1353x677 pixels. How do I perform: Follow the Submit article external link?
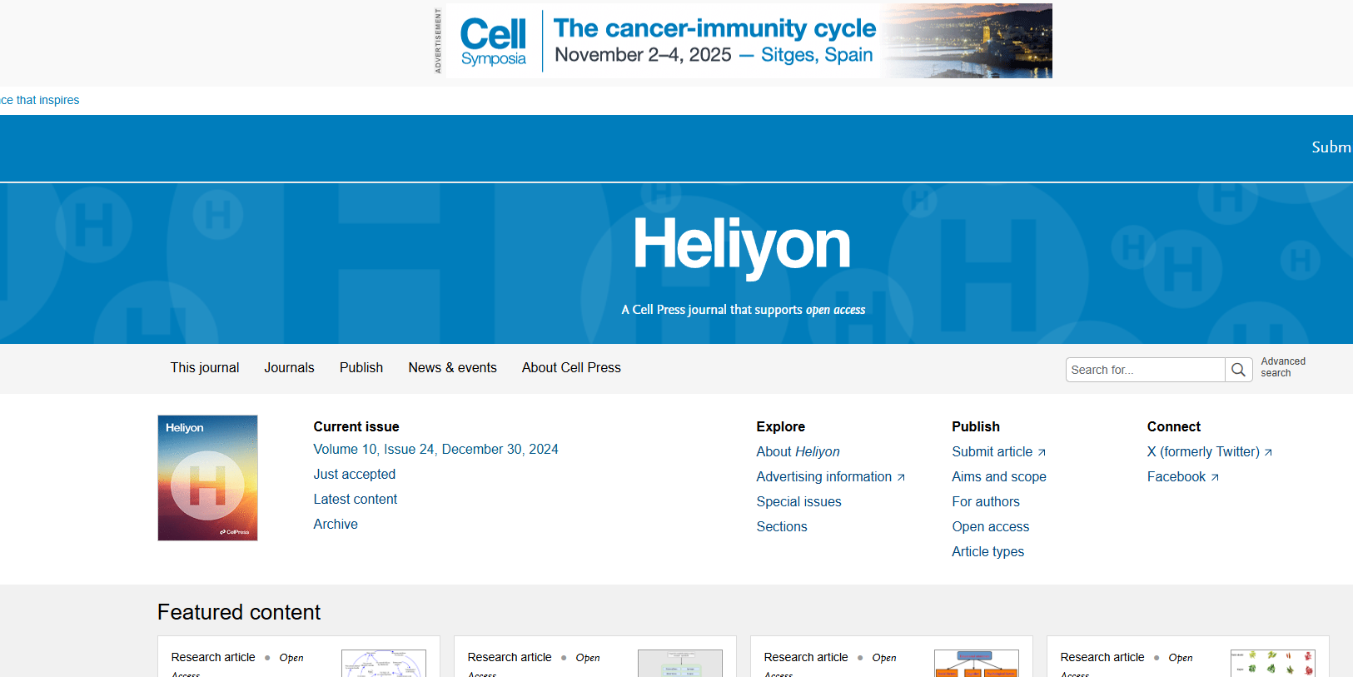coord(998,451)
